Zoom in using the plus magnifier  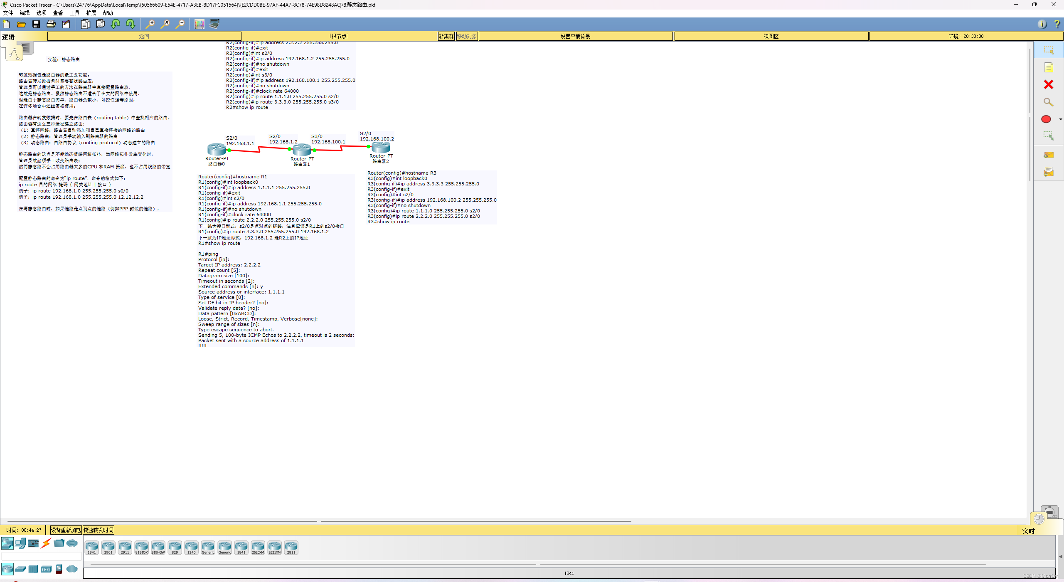tap(150, 24)
